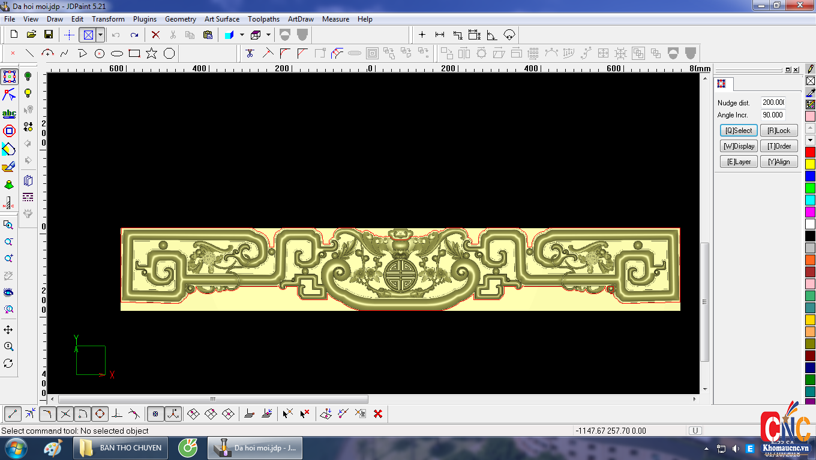The image size is (816, 460).
Task: Click the ellipse drawing tool
Action: point(117,53)
